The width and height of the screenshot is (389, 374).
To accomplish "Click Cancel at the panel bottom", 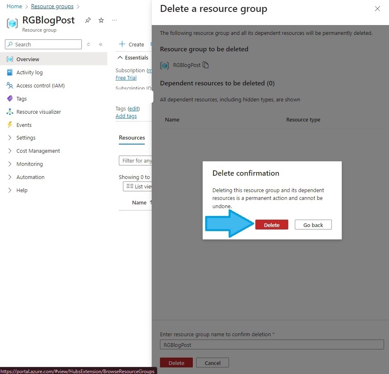I will tap(212, 363).
